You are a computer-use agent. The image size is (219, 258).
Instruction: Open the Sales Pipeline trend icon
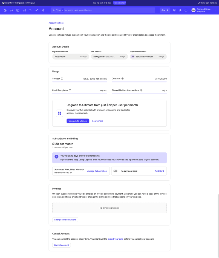(37, 10)
